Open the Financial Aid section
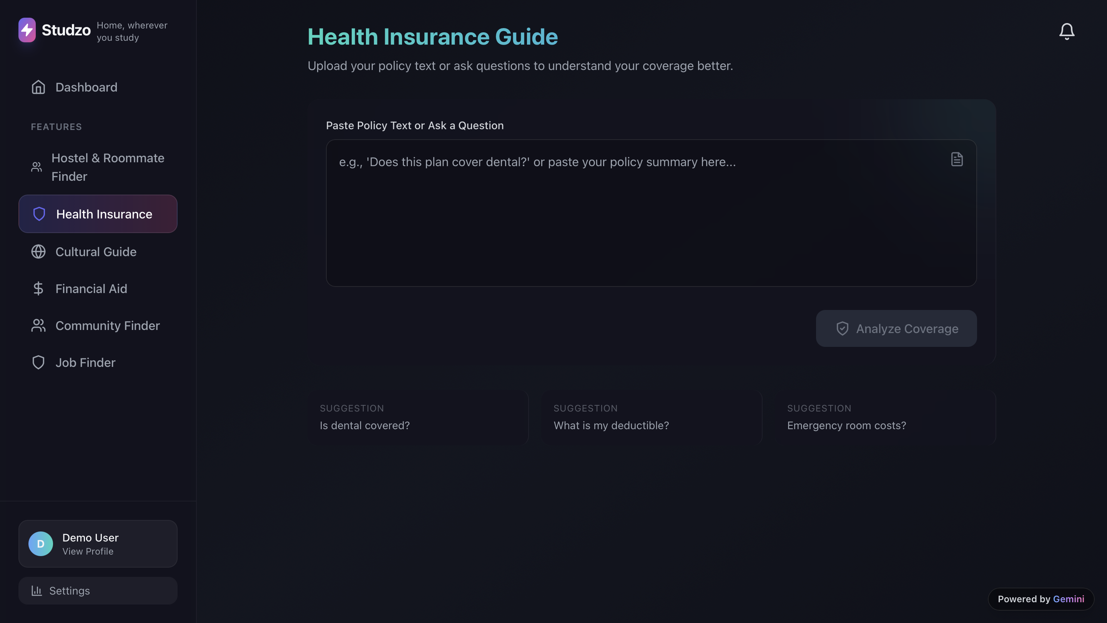This screenshot has height=623, width=1107. tap(91, 288)
